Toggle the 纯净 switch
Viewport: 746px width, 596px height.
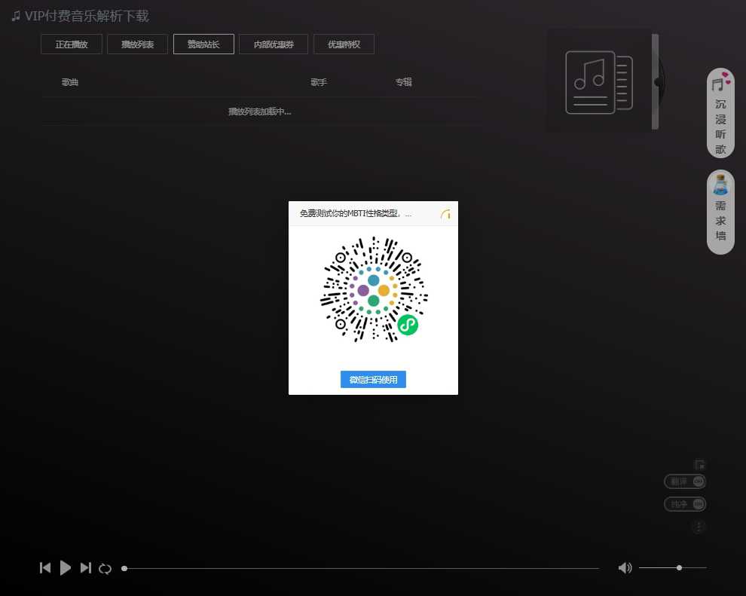(x=685, y=504)
